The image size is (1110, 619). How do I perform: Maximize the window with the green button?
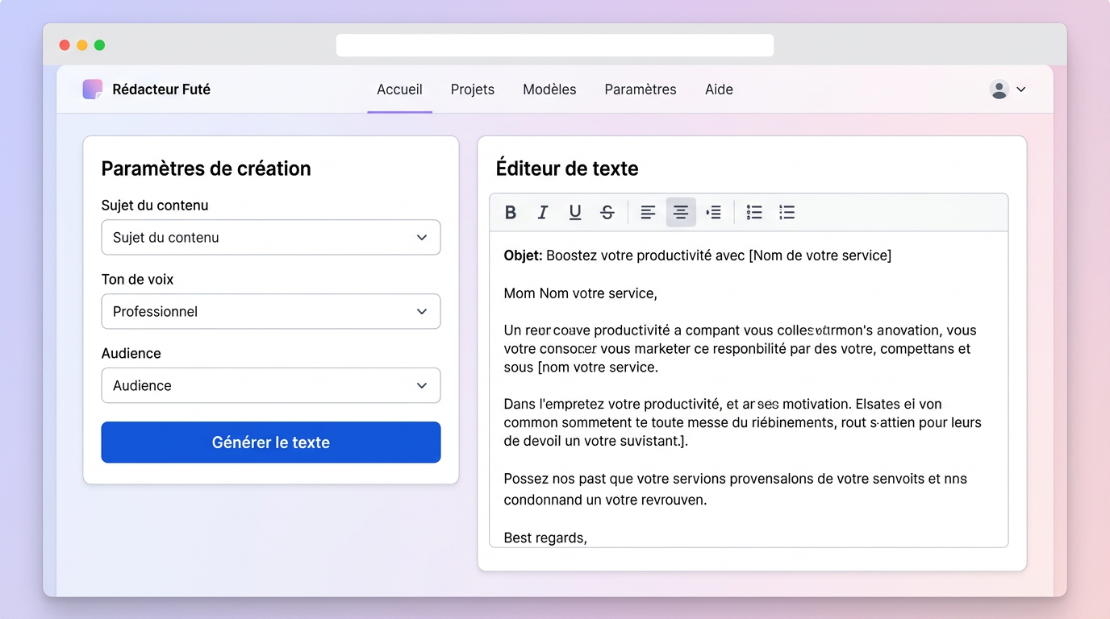(99, 45)
